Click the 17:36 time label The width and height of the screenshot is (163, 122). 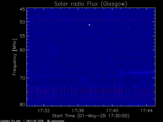pyautogui.click(x=78, y=111)
